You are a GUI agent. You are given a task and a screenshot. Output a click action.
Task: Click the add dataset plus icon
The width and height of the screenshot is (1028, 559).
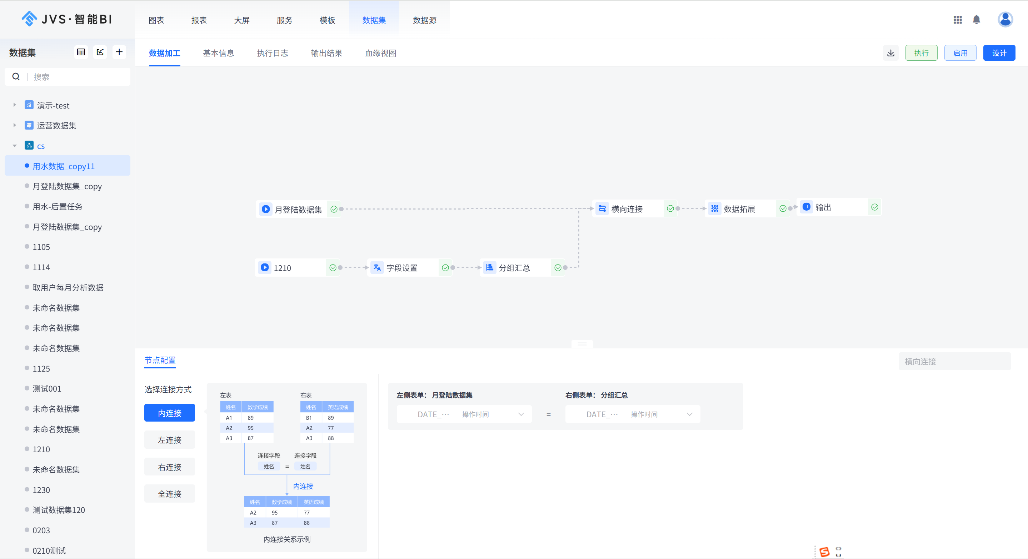[119, 52]
